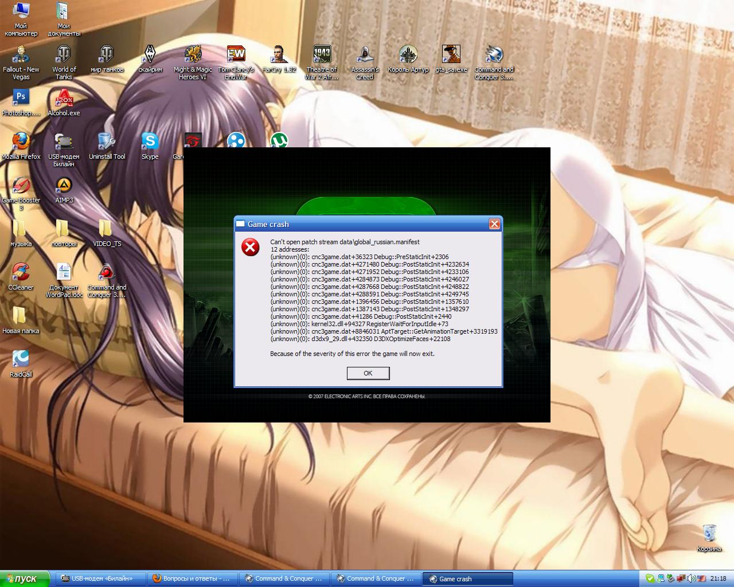Click the language flag indicator in tray
The image size is (734, 587).
[701, 579]
